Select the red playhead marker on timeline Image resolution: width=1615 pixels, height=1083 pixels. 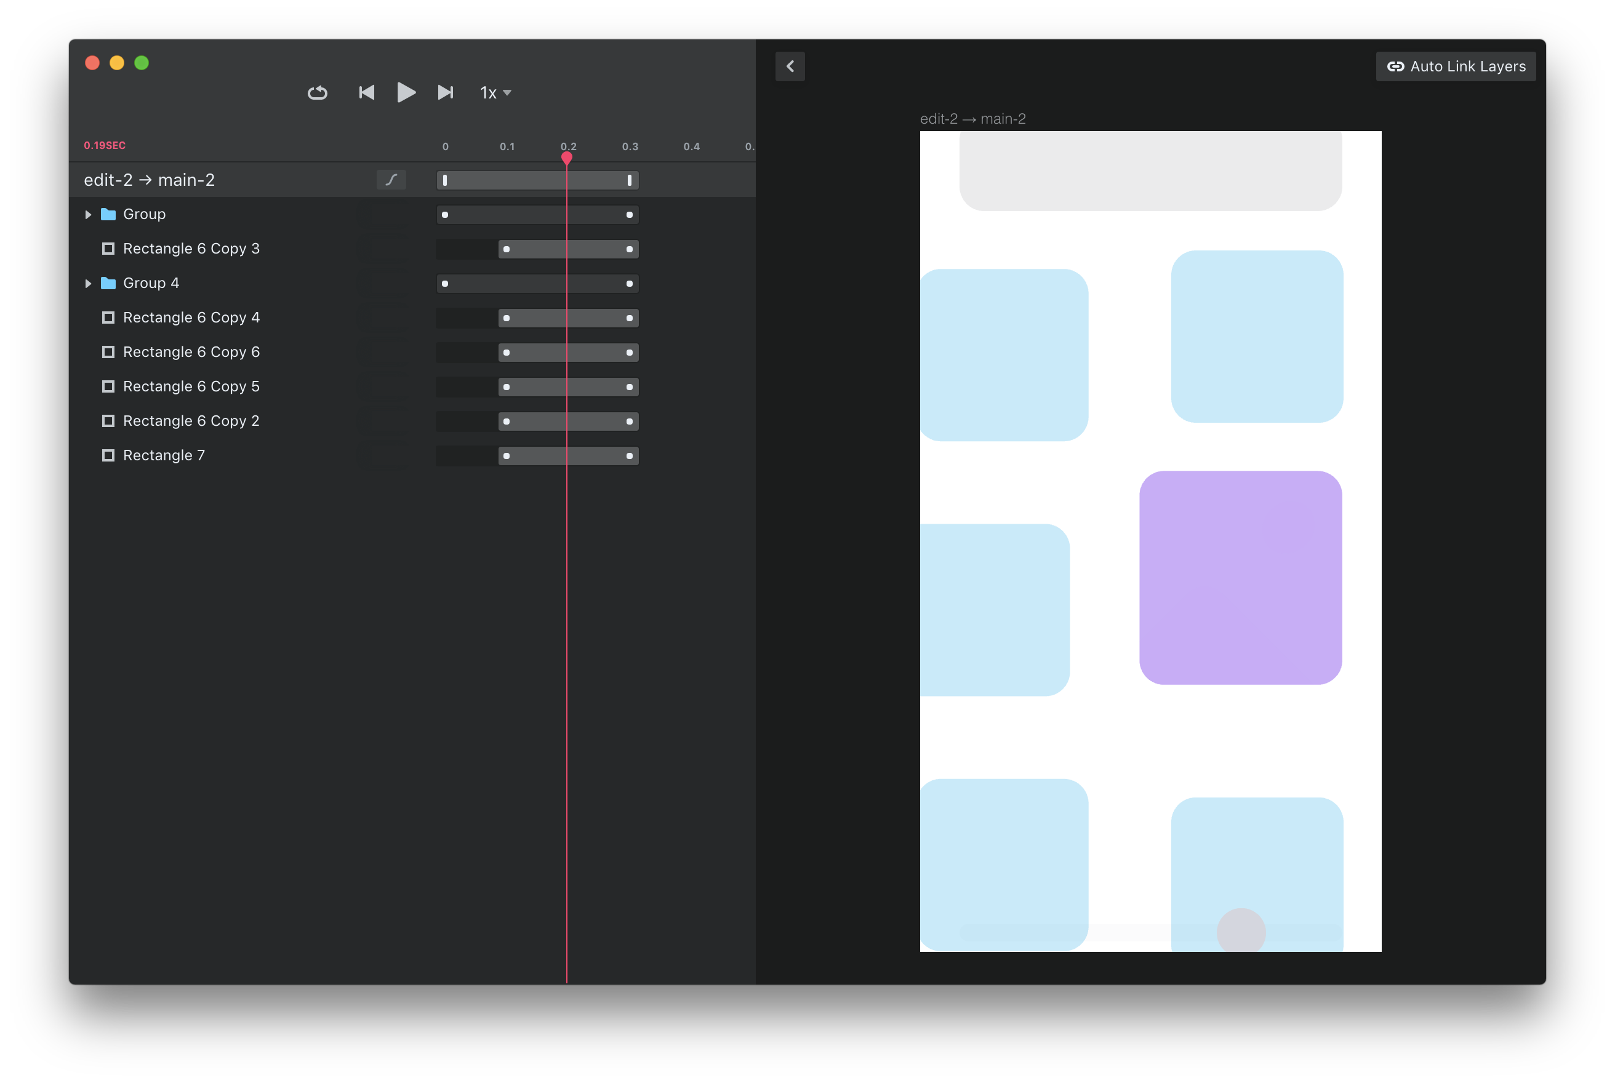click(566, 158)
